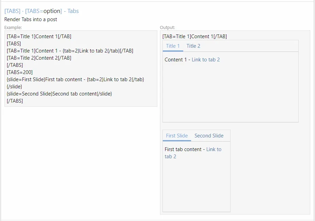This screenshot has height=221, width=315.
Task: Click the link after First tab content
Action: tap(214, 149)
